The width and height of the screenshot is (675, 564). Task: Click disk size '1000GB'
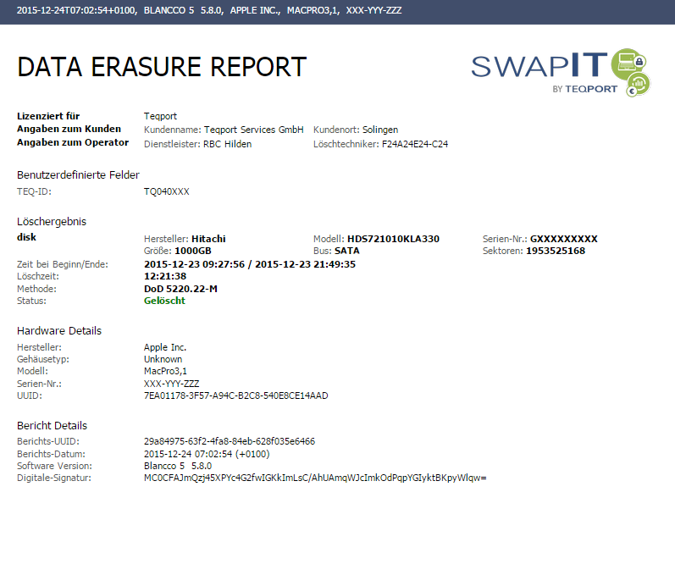click(x=193, y=251)
